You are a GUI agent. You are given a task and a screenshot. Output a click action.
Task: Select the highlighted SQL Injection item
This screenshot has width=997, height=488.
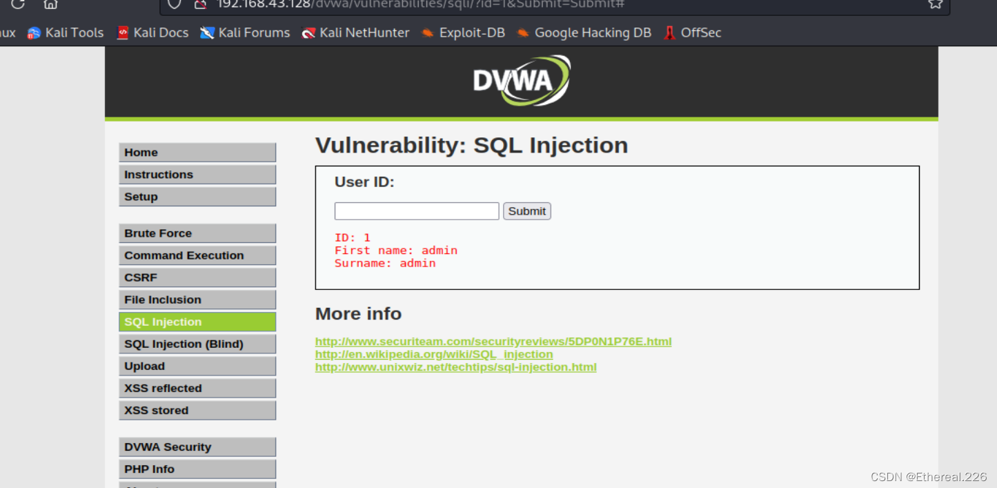197,322
